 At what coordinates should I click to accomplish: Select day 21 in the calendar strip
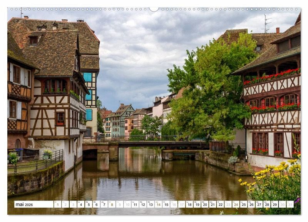(213, 204)
